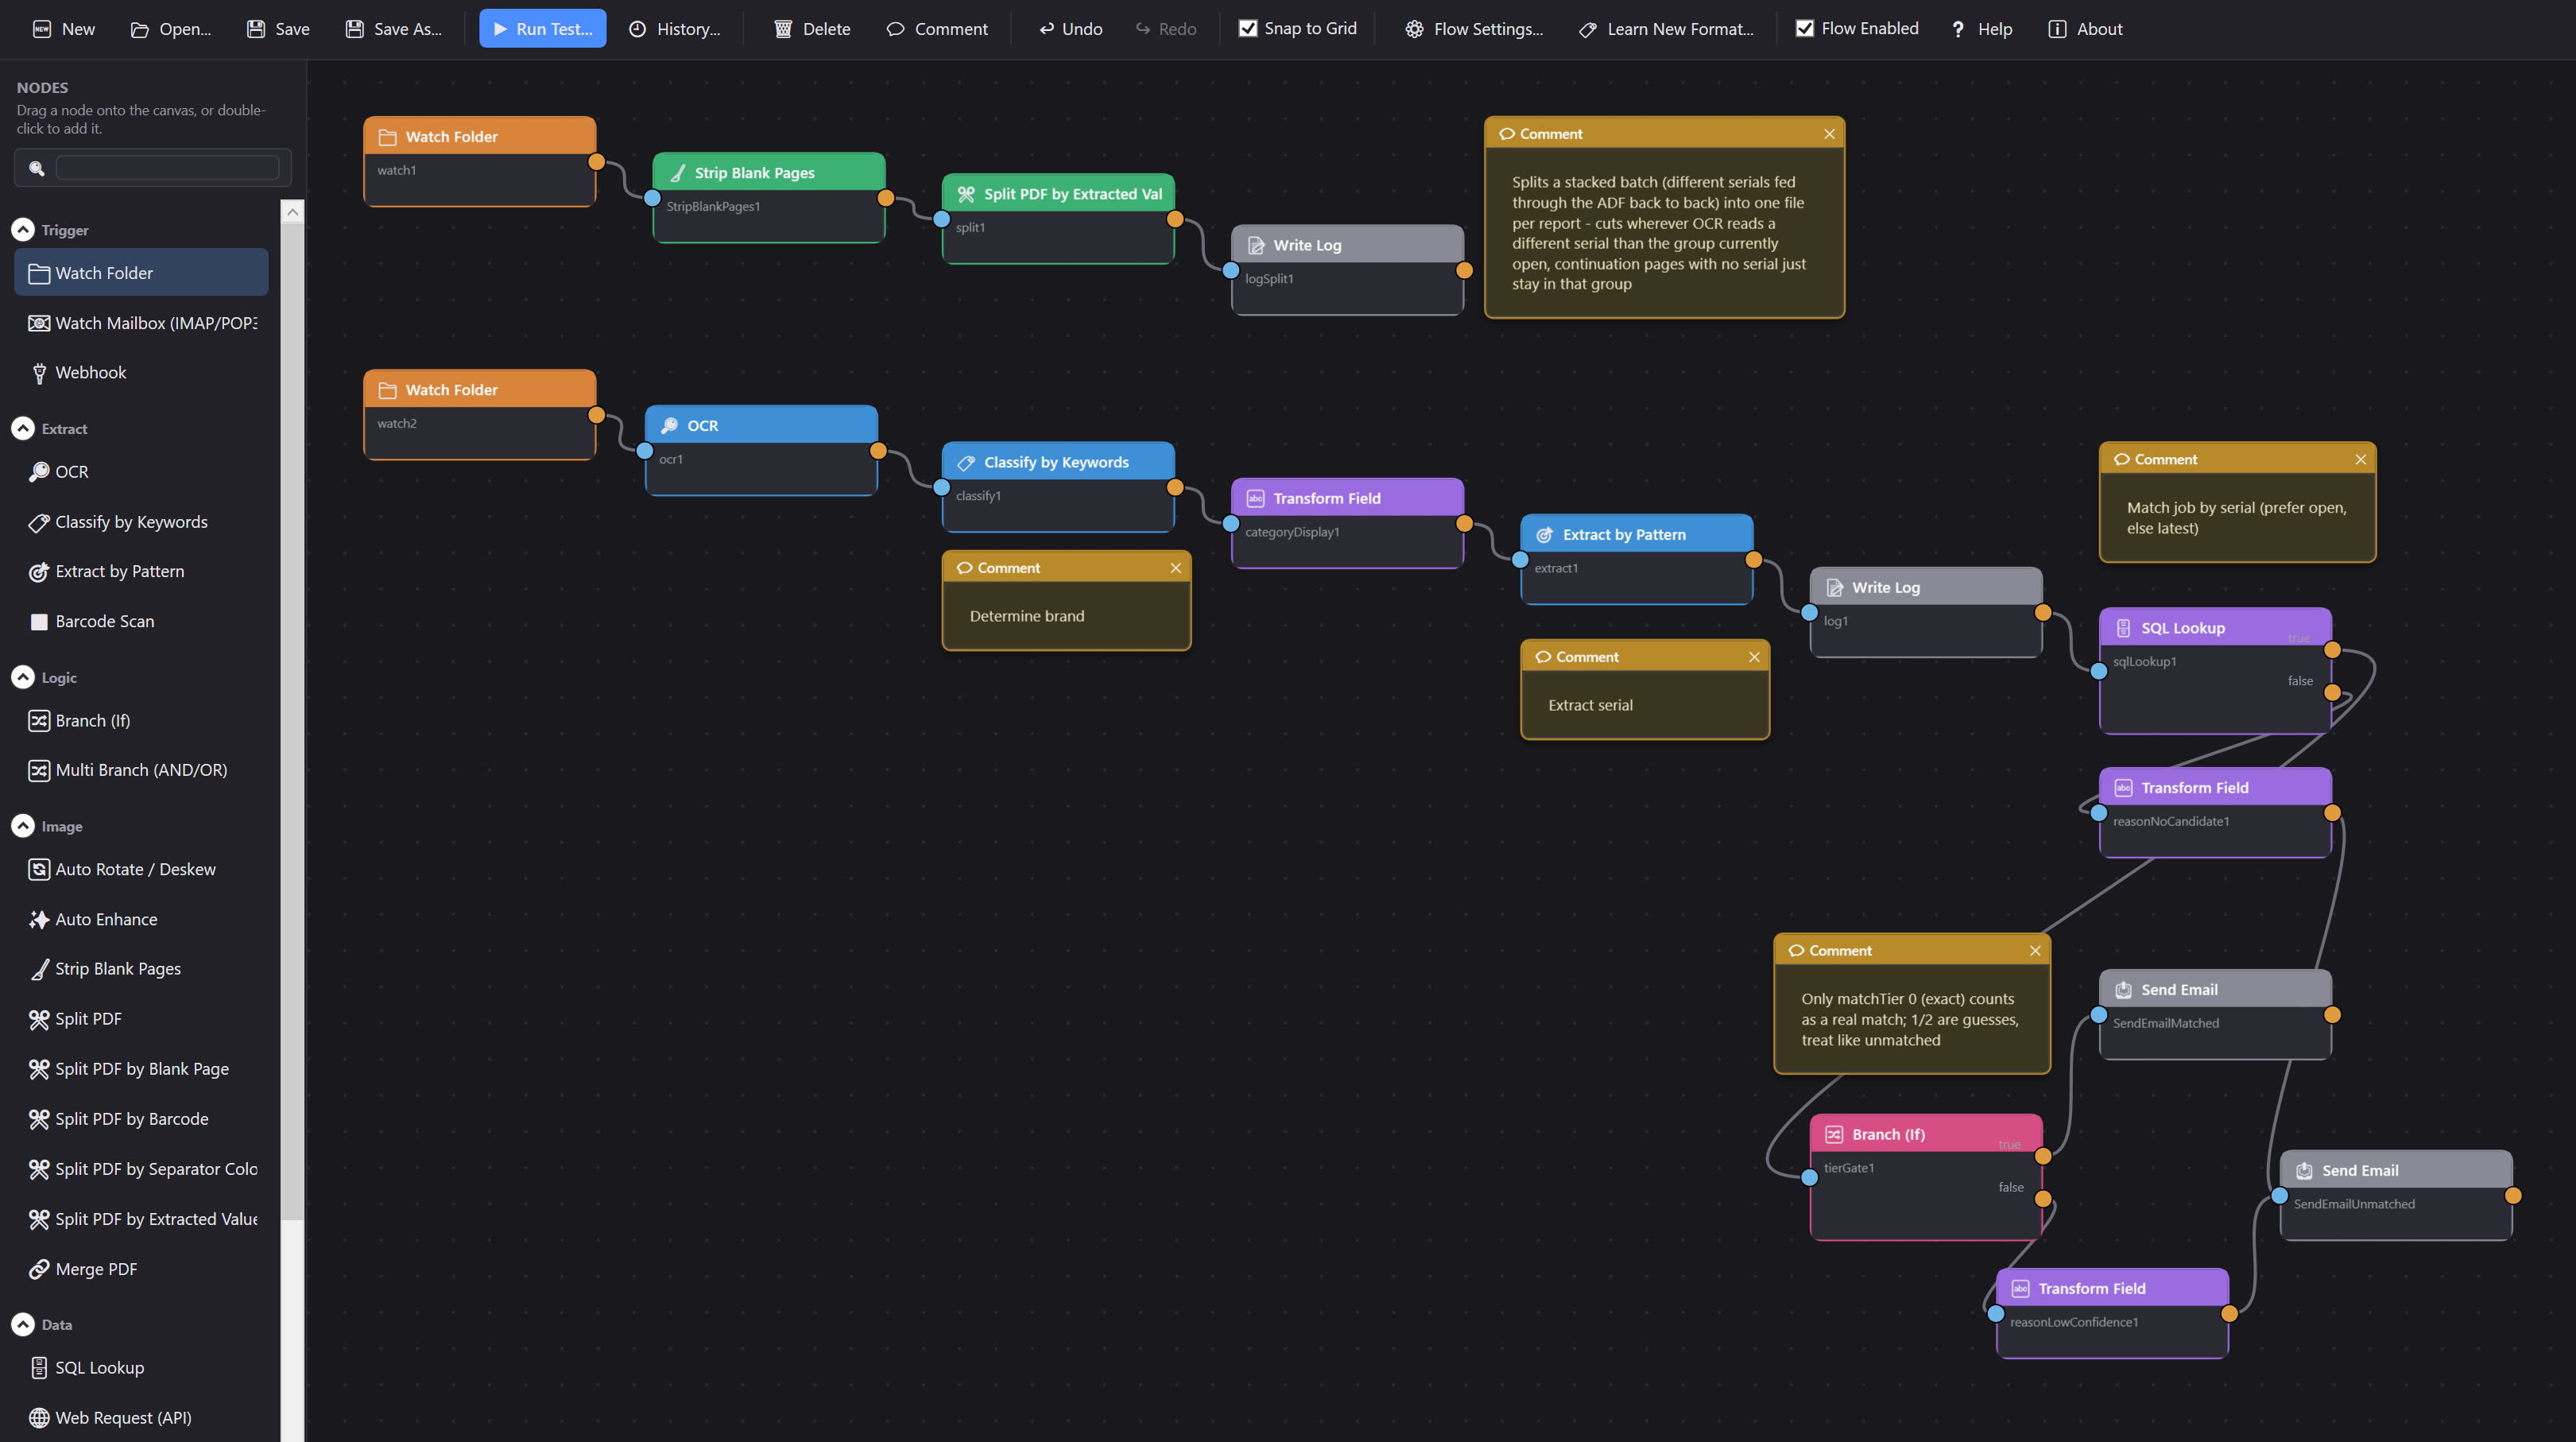
Task: Select Web Request (API) node
Action: coord(141,1417)
